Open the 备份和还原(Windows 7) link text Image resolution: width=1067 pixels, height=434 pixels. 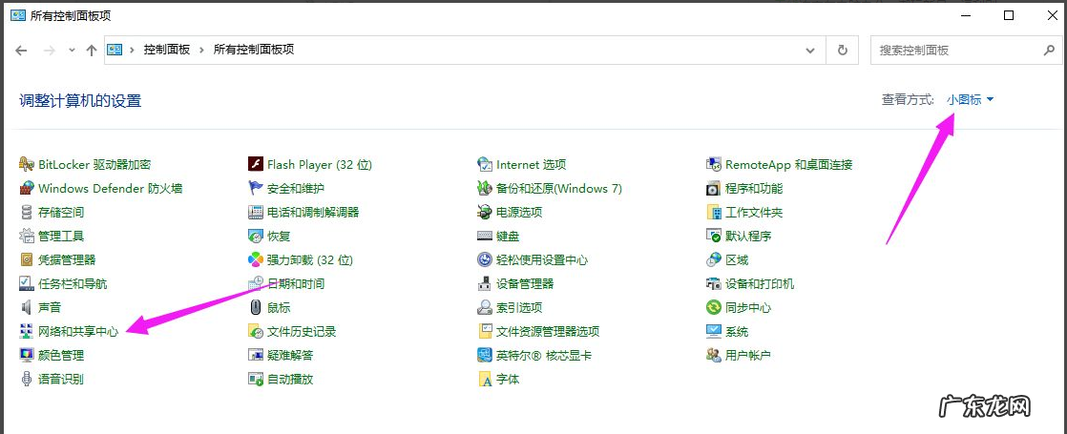(559, 189)
